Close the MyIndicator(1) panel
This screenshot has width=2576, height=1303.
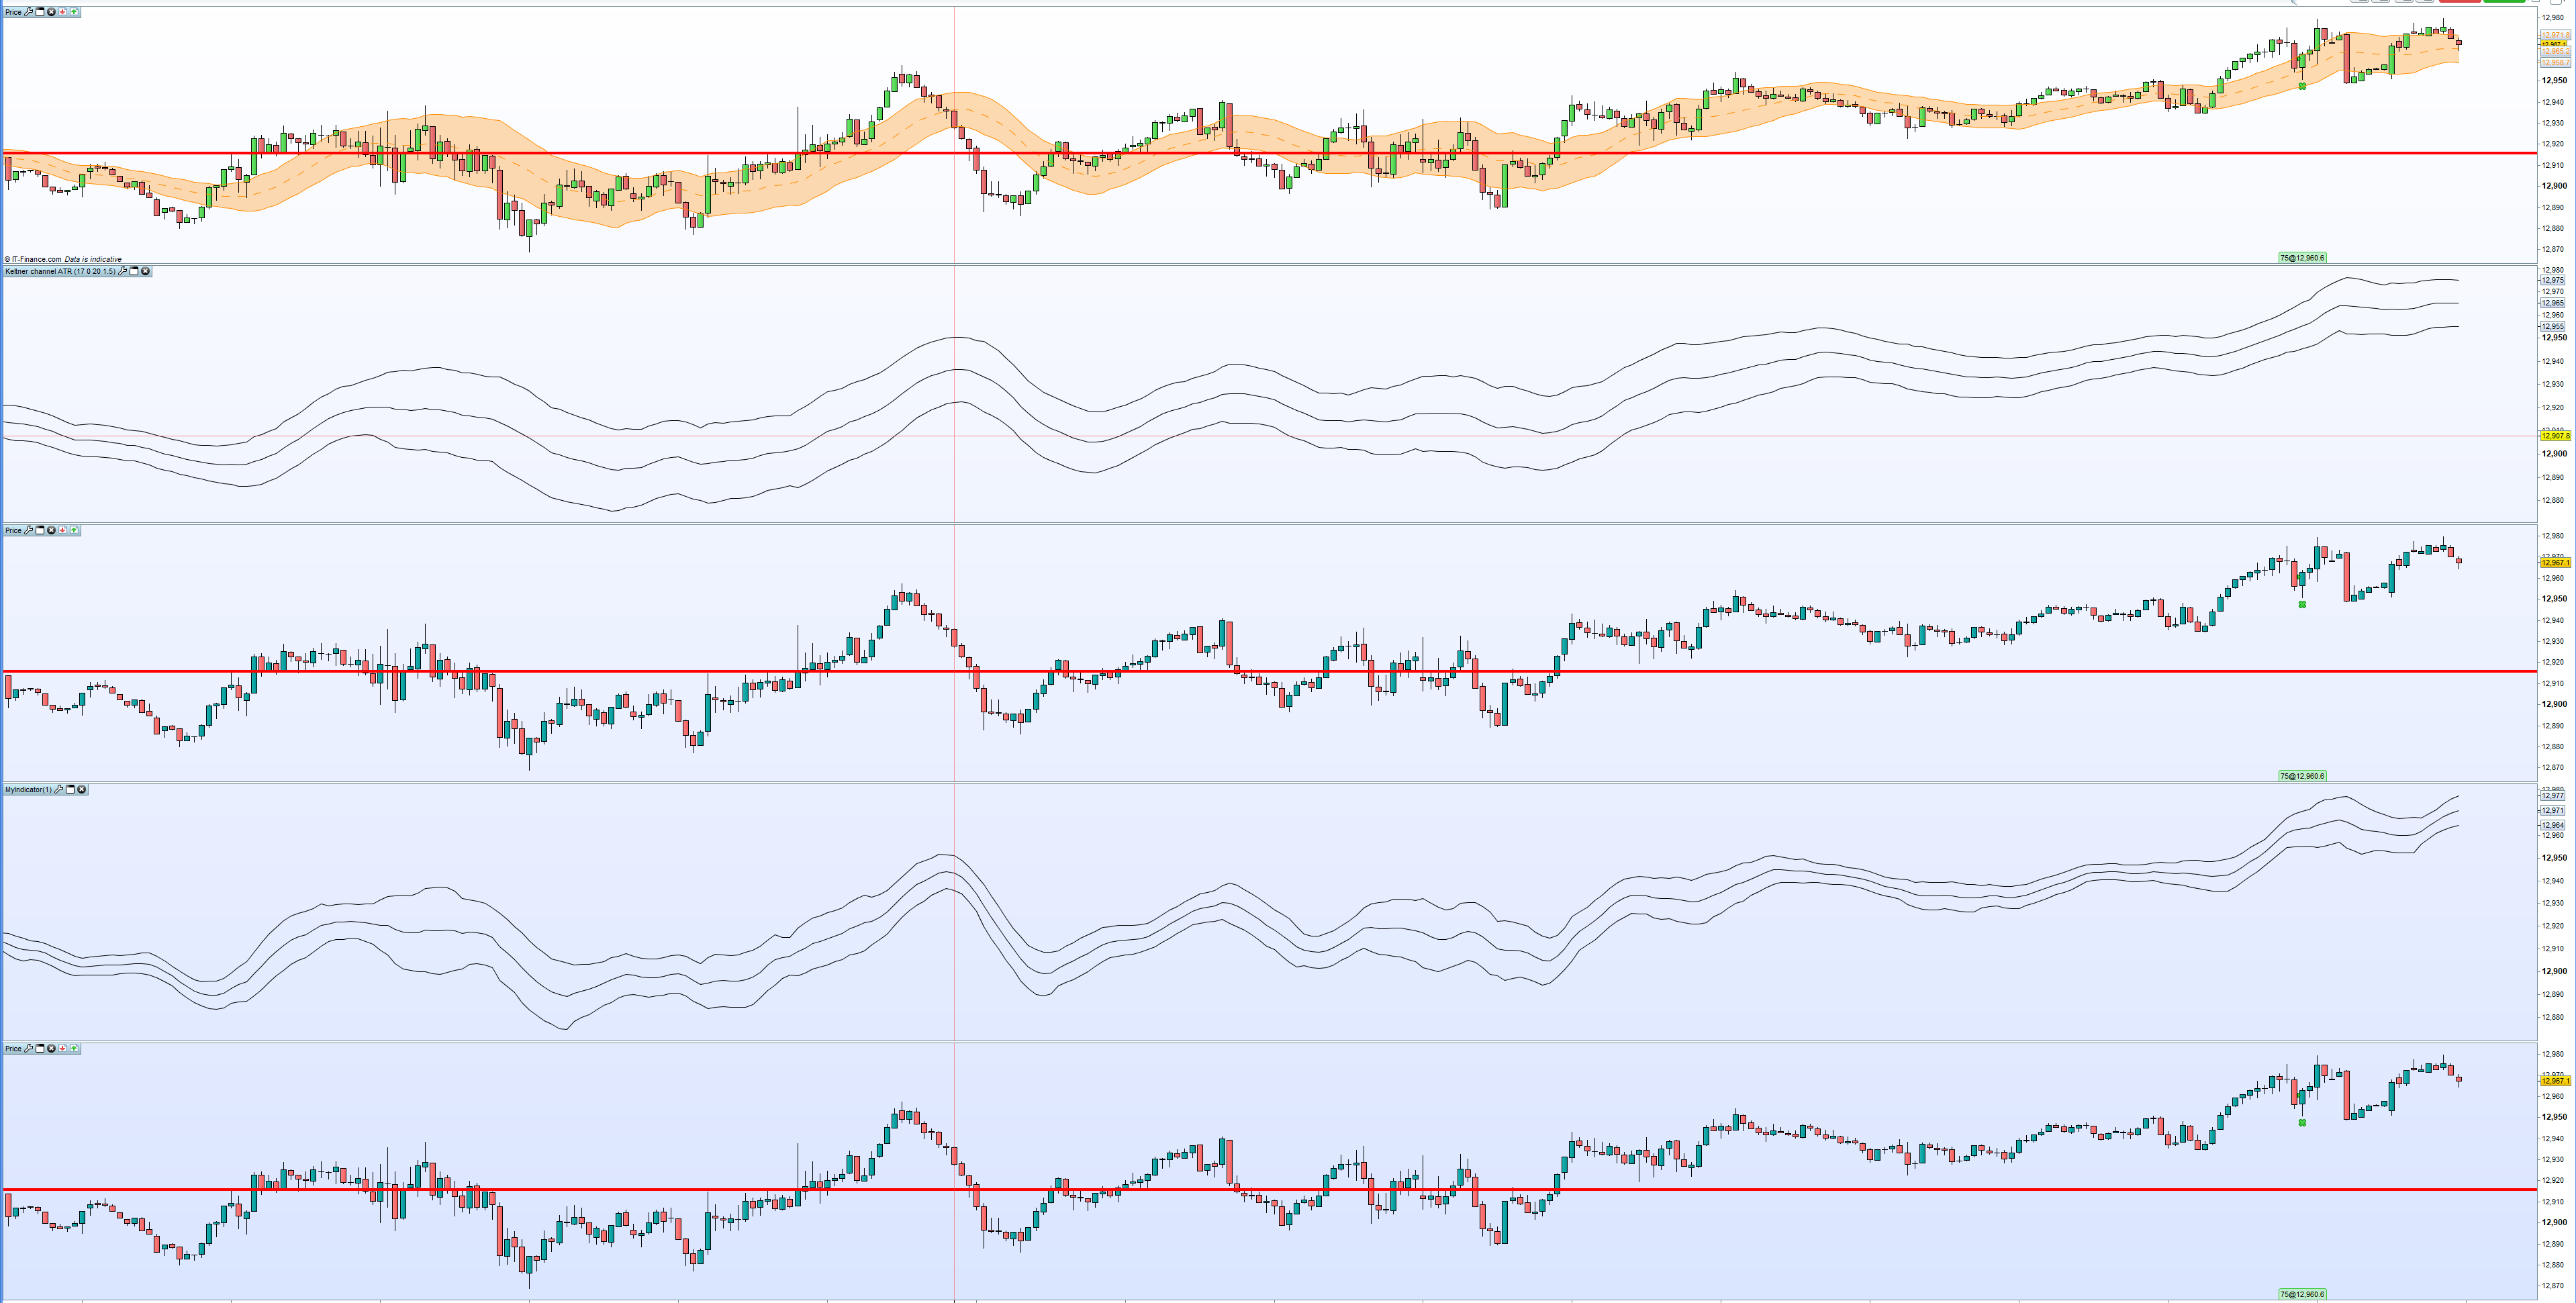(x=82, y=790)
